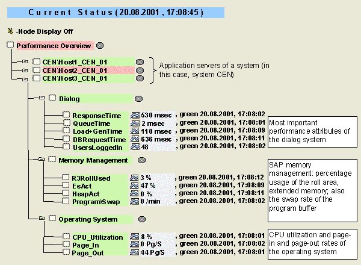The height and width of the screenshot is (265, 361).
Task: Click the status circle beside Memory Management
Action: coord(141,161)
